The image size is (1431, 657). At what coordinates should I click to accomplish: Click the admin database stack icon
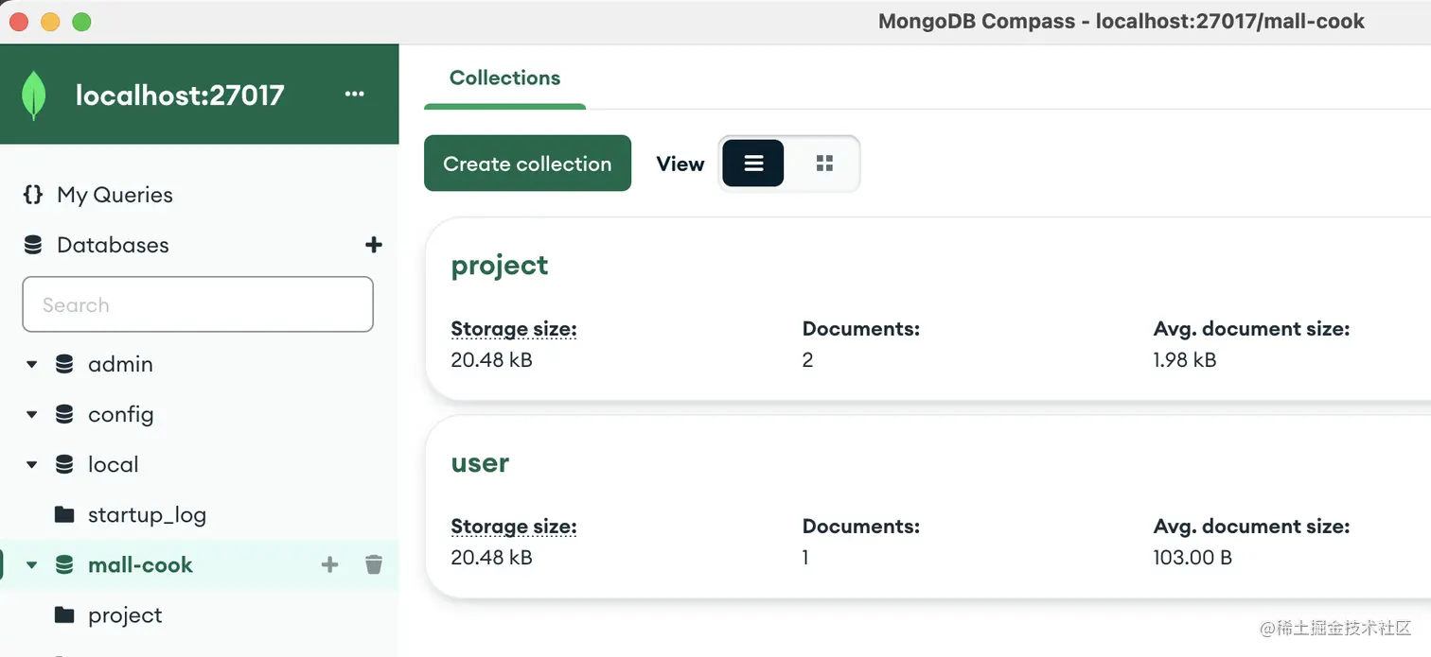click(64, 364)
